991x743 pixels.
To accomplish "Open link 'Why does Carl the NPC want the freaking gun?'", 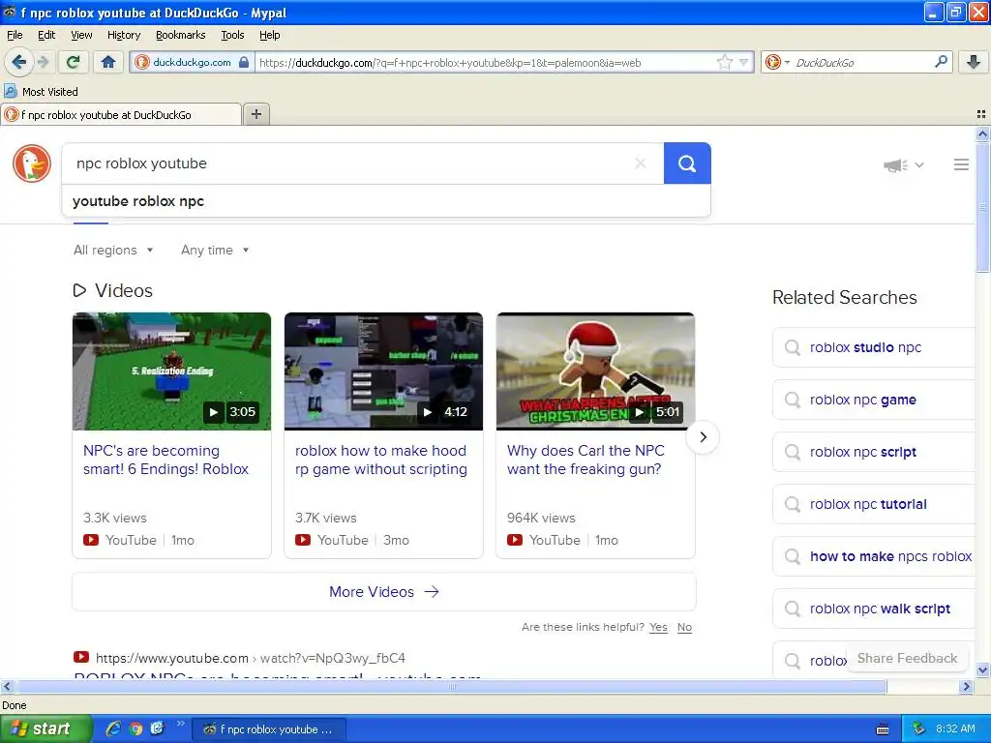I will (x=586, y=460).
